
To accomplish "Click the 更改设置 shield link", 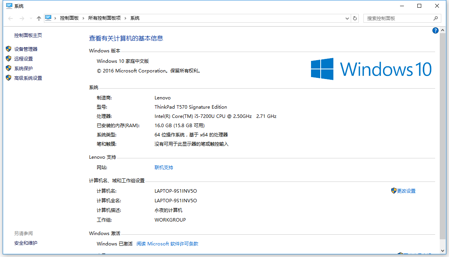I will click(x=406, y=191).
